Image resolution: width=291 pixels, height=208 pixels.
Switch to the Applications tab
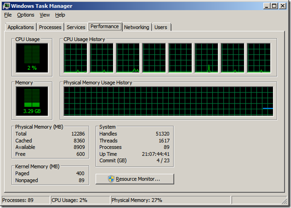(x=21, y=27)
